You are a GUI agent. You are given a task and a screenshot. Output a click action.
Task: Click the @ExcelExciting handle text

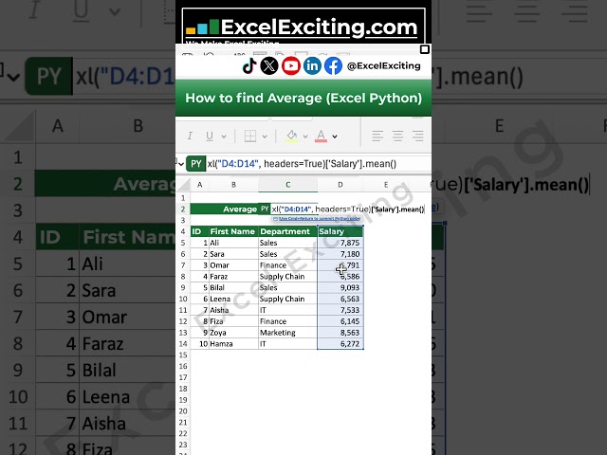coord(383,65)
